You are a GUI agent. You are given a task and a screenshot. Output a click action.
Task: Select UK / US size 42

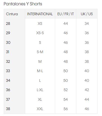click(87, 90)
